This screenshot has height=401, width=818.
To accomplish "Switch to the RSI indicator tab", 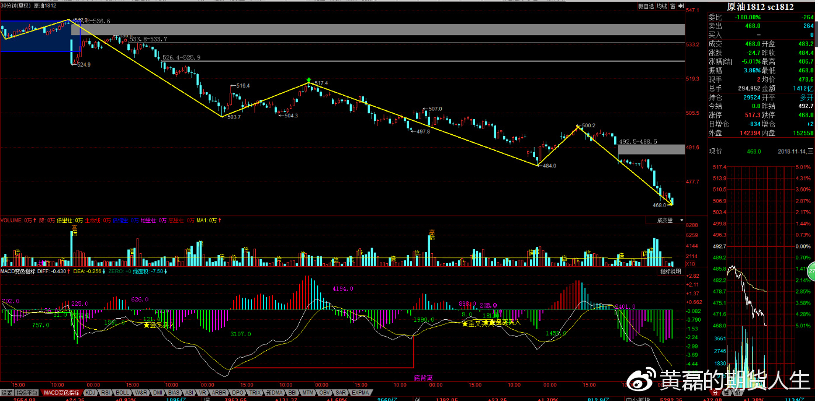I will point(106,393).
